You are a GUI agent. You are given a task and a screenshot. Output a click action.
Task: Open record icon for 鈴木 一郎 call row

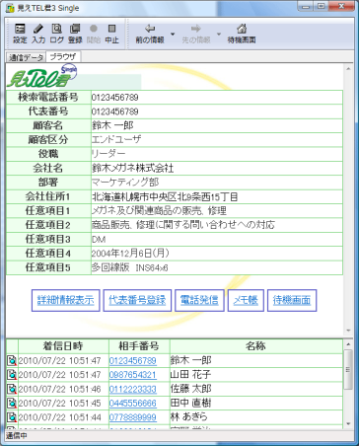tap(12, 360)
